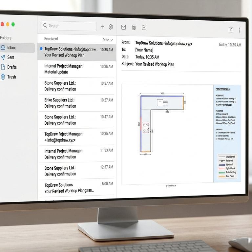
Task: Select the Drafts folder
Action: click(x=17, y=67)
